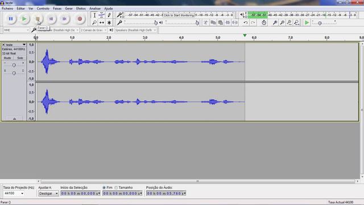This screenshot has width=364, height=205.
Task: Open the Controlo menu
Action: pyautogui.click(x=43, y=9)
